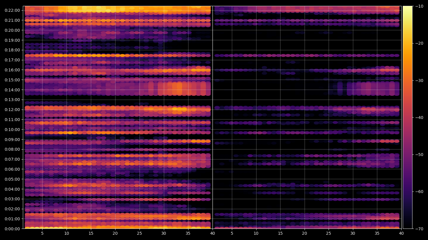428x240 pixels.
Task: Pick the 0:11:00 time tick label
Action: pos(12,120)
